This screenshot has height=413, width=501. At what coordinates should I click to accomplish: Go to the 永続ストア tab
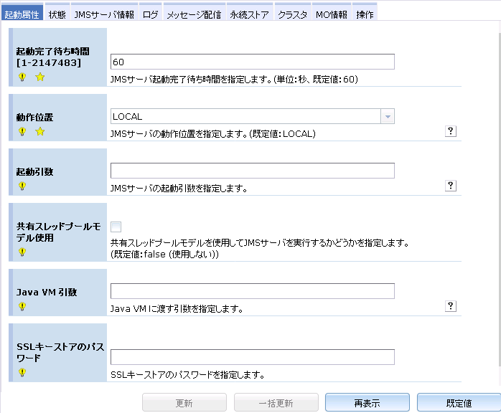pos(250,14)
